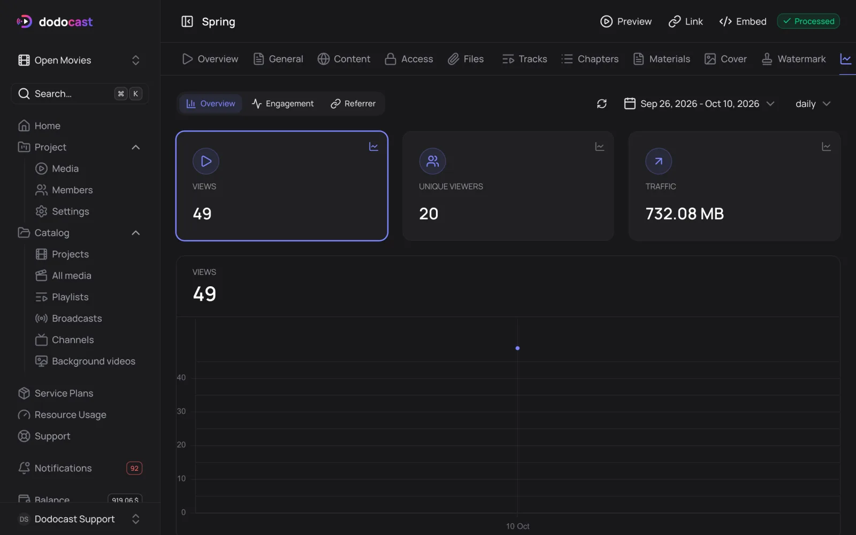Open the date range dropdown
856x535 pixels.
coord(699,104)
